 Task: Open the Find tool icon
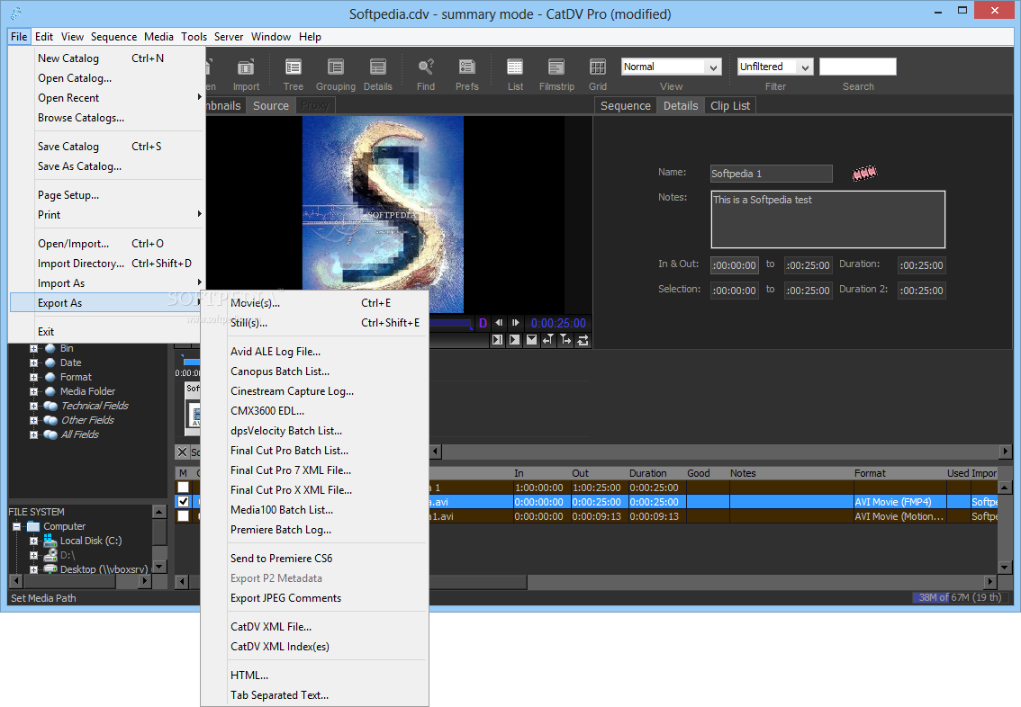[426, 67]
